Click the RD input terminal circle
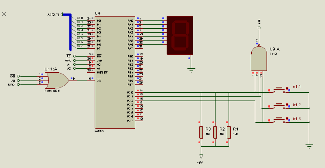The image size is (325, 168). point(75,56)
